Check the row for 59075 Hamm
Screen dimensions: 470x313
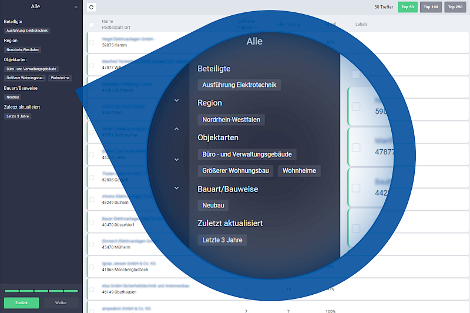click(92, 41)
